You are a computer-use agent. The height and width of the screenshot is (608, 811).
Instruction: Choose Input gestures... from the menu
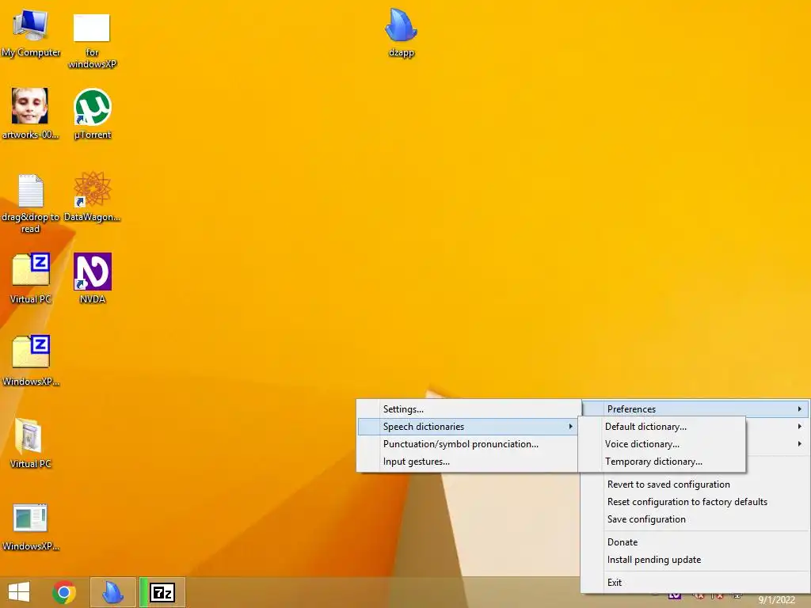tap(467, 462)
